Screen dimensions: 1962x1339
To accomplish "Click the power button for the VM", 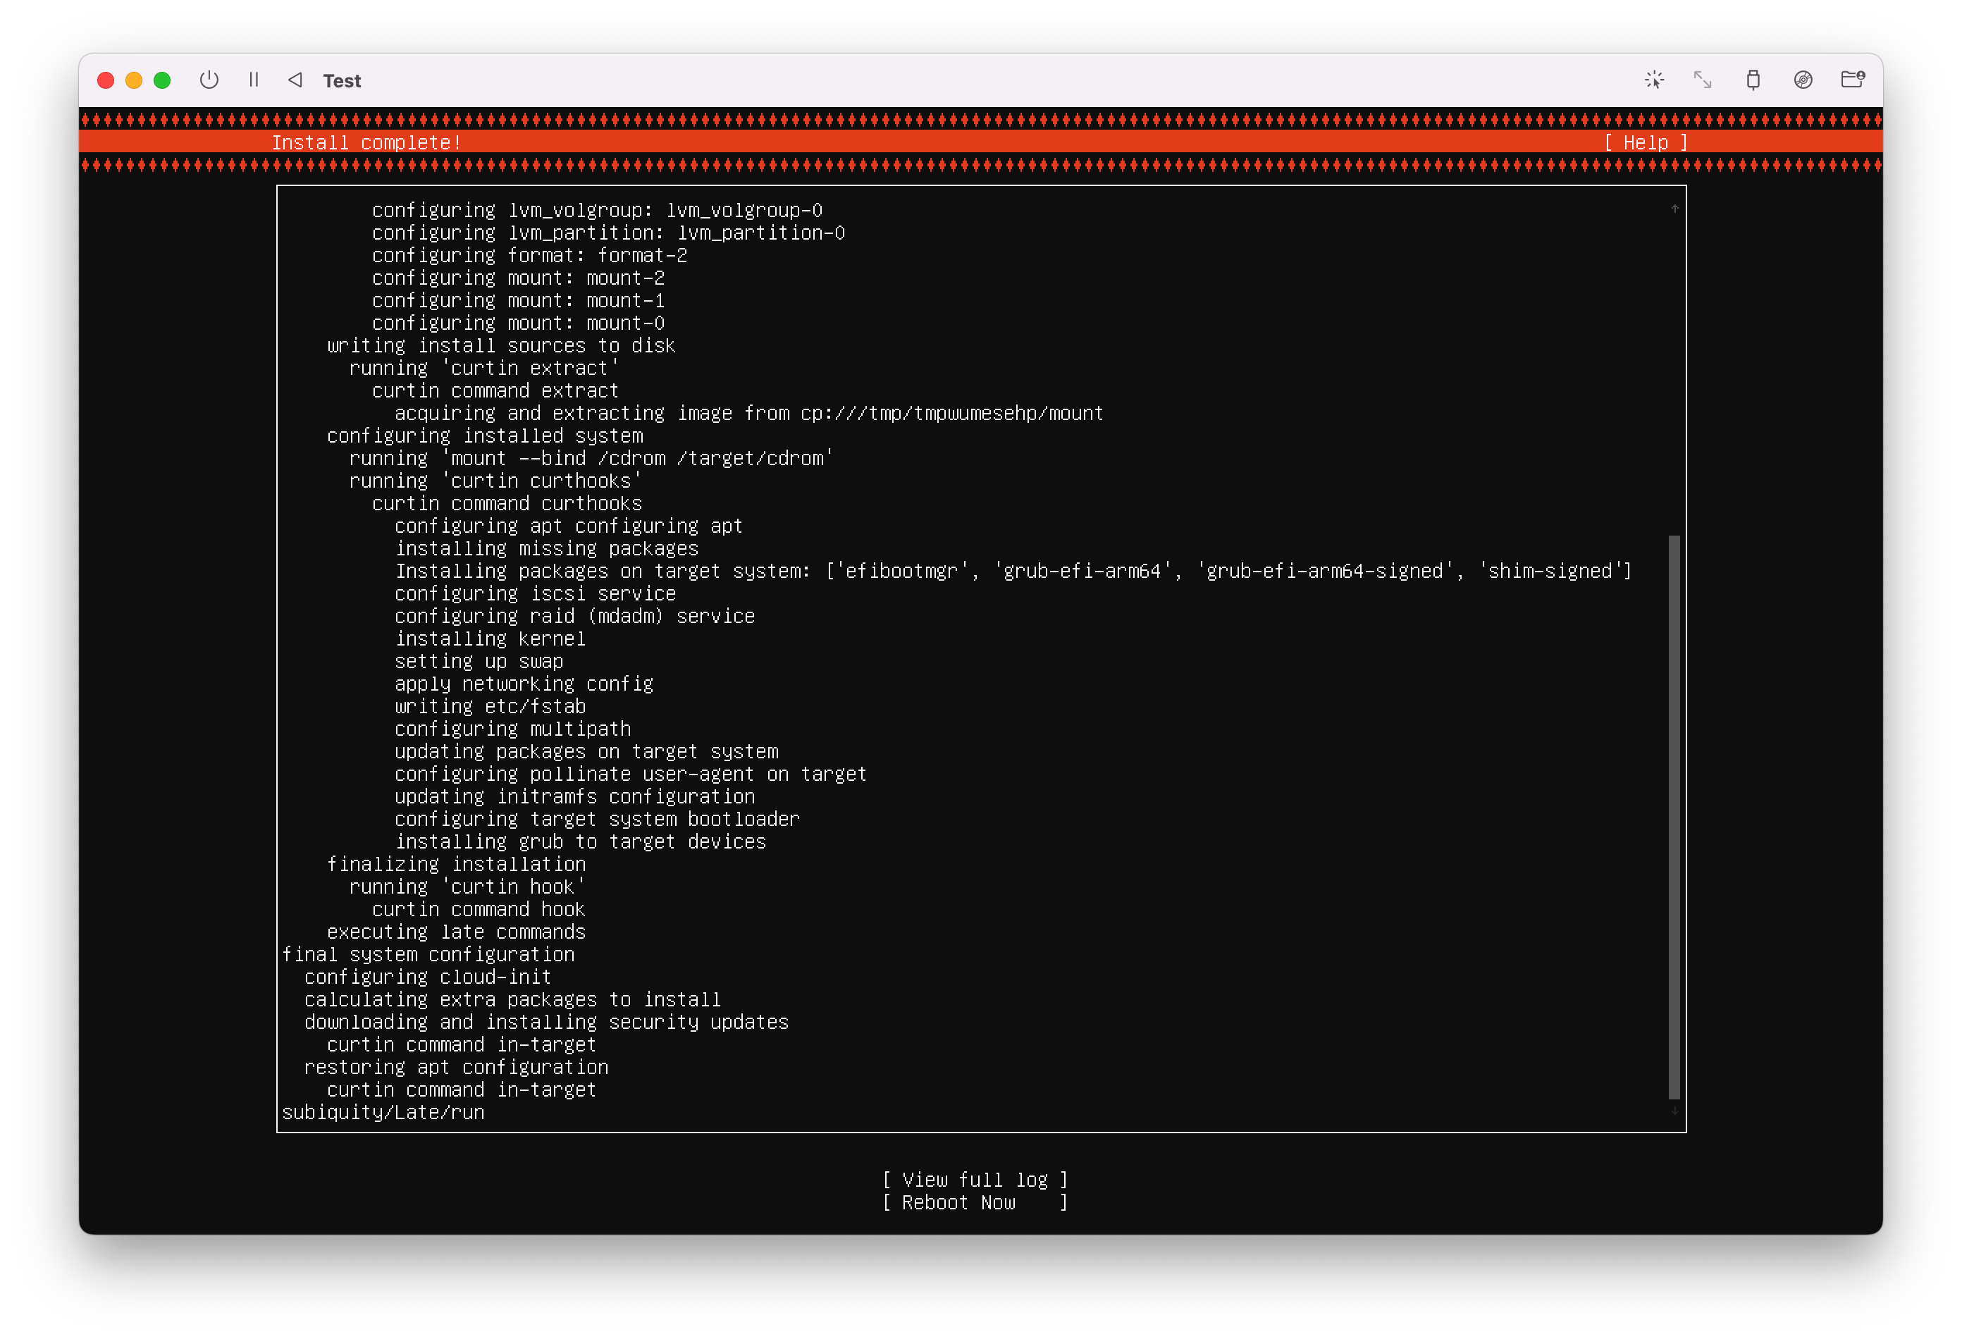I will click(209, 80).
